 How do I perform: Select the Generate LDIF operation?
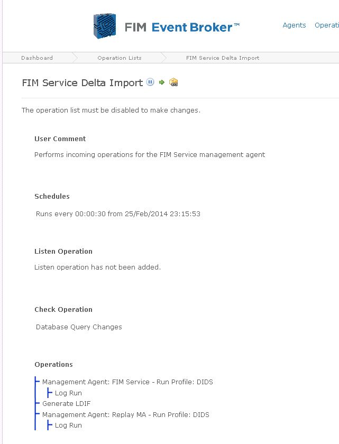coord(66,403)
